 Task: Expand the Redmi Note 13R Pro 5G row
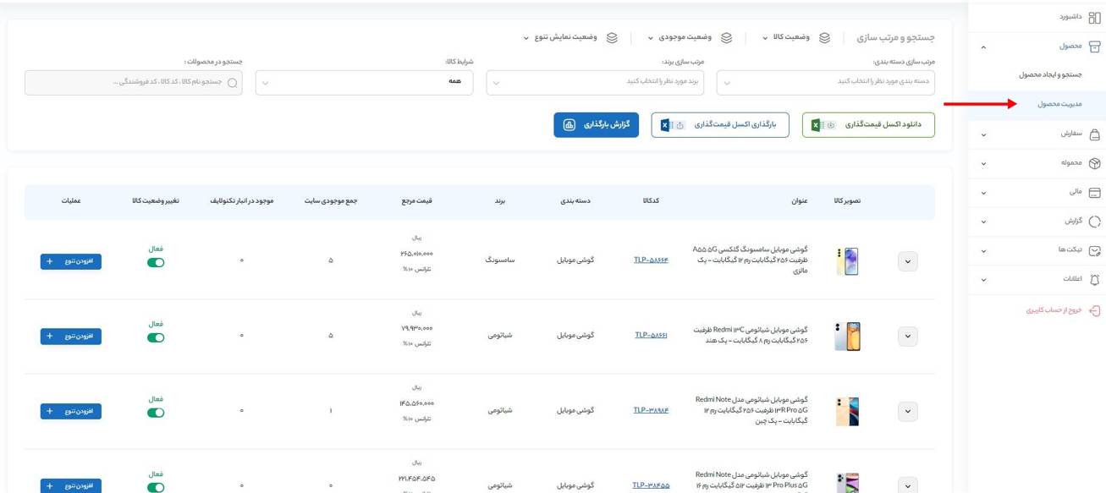pos(908,411)
